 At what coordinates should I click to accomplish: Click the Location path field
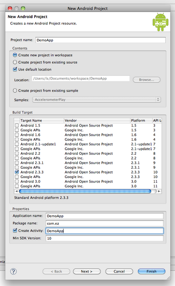pyautogui.click(x=81, y=79)
